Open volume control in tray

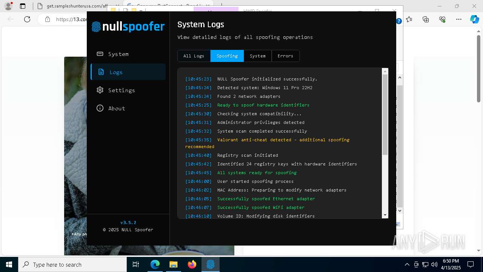(434, 264)
